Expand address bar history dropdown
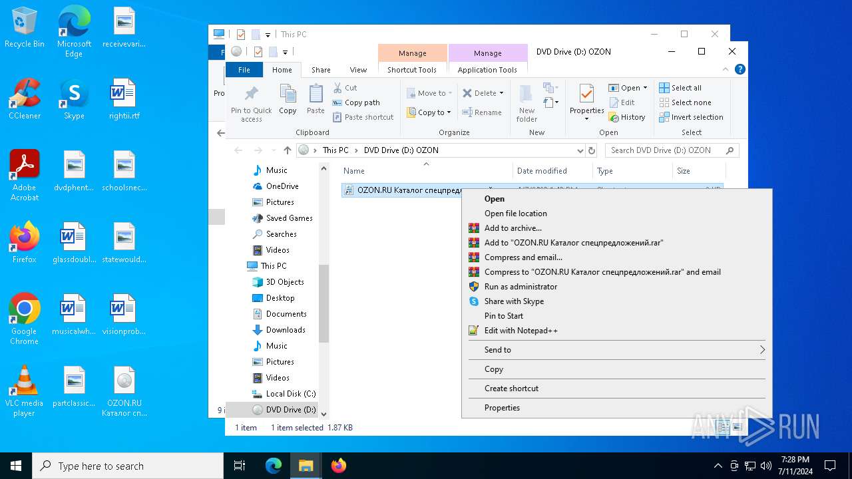 click(x=580, y=150)
